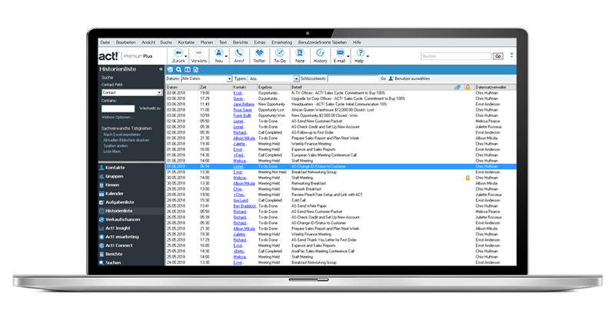Open the Kontakte menu in the menu bar

(x=186, y=42)
